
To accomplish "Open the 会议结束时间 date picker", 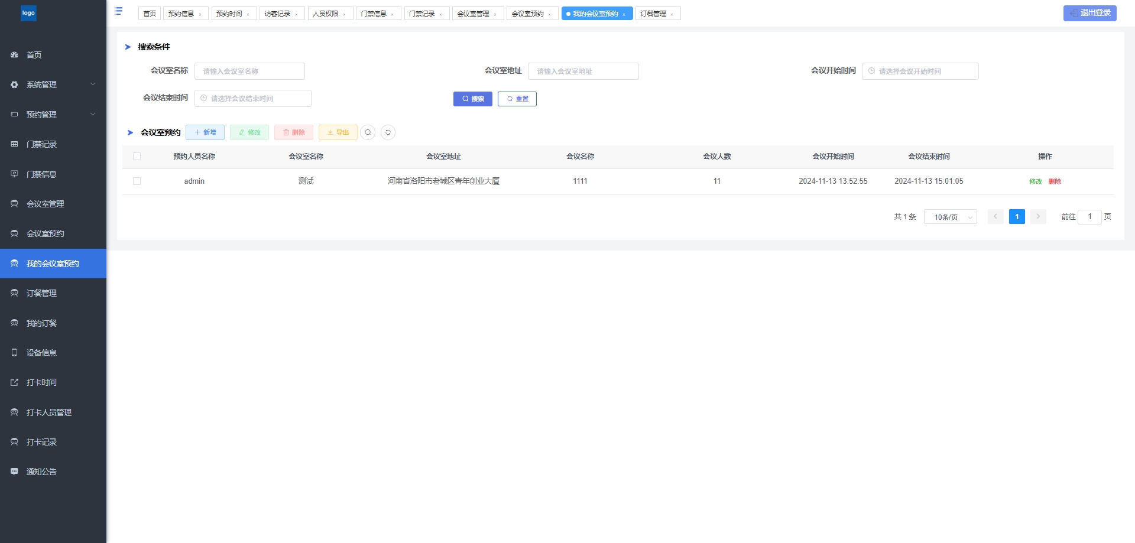I will pos(252,98).
